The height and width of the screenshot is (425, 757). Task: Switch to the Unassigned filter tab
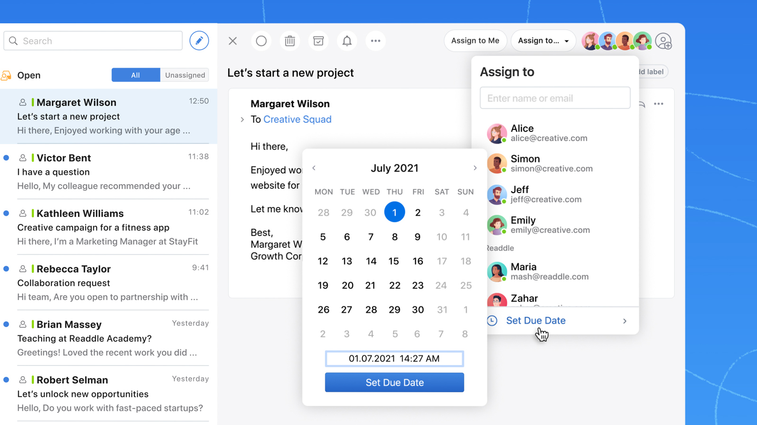[x=185, y=75]
